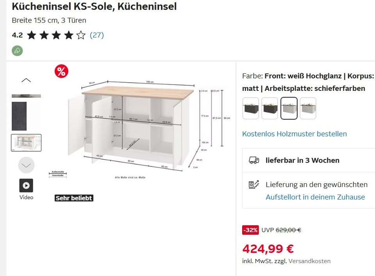Select the fourth light color variant swatch

tap(308, 108)
